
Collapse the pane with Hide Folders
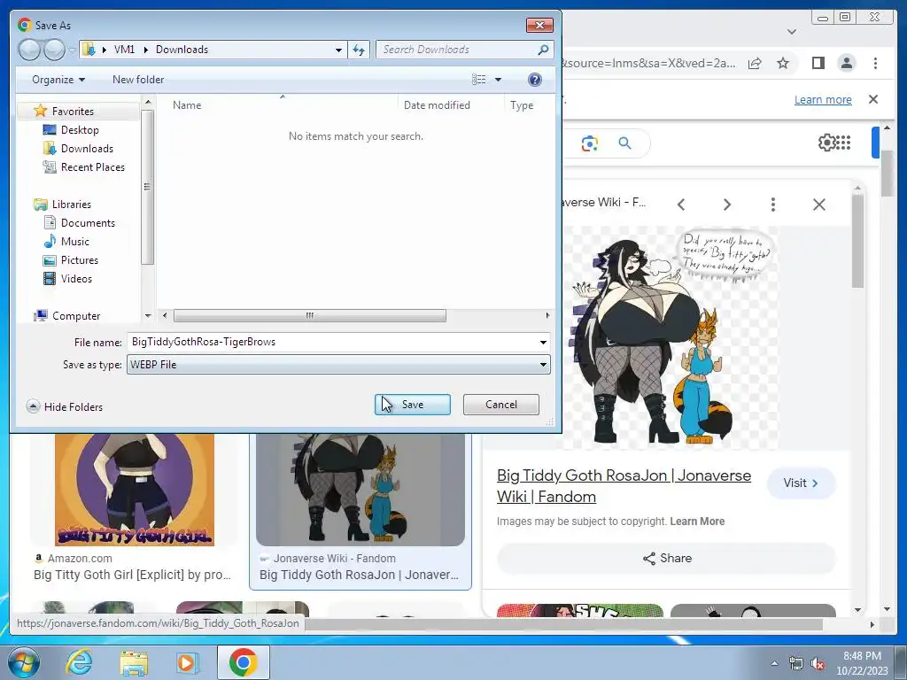point(65,406)
